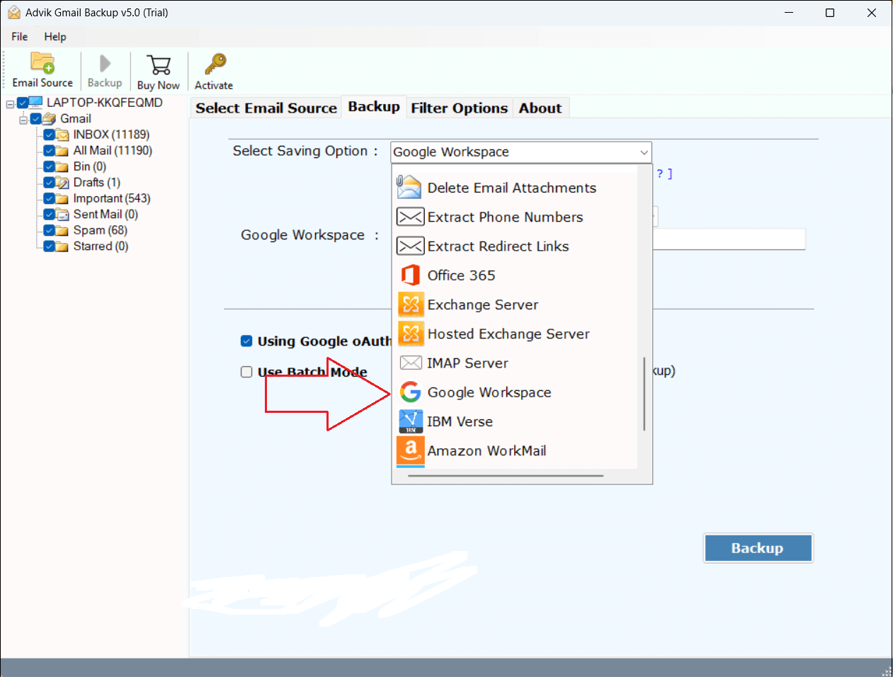Click the Spam folder icon
Image resolution: width=893 pixels, height=677 pixels.
(62, 231)
